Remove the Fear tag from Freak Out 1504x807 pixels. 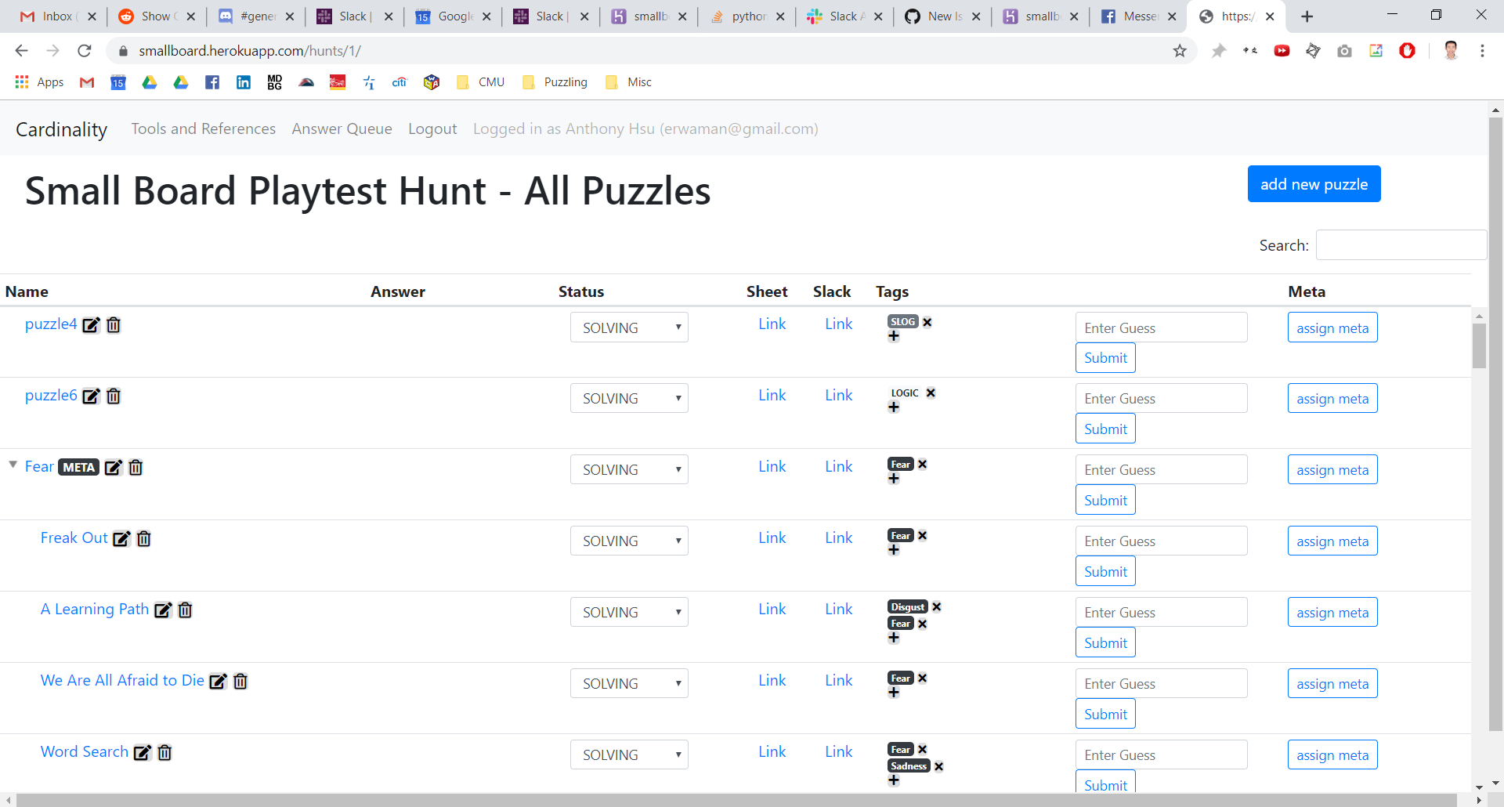click(x=922, y=535)
